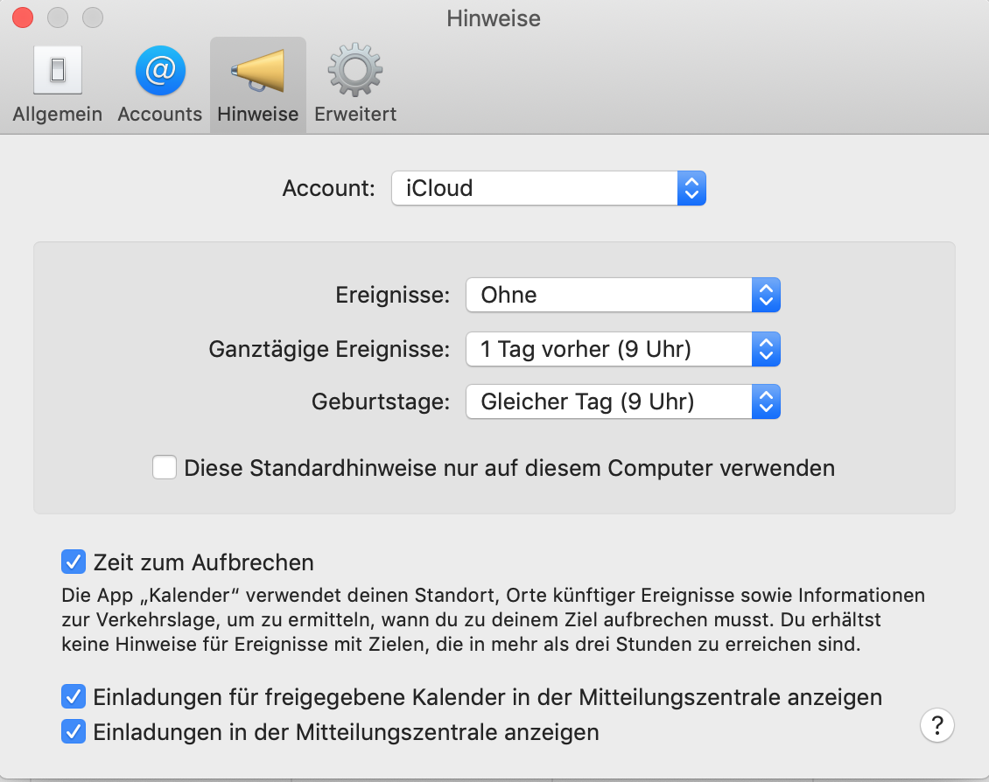Click the help question mark button
Image resolution: width=989 pixels, height=782 pixels.
937,724
